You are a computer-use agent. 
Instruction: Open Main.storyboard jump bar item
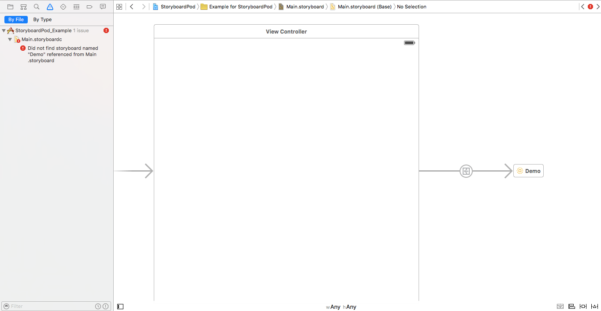pyautogui.click(x=301, y=7)
